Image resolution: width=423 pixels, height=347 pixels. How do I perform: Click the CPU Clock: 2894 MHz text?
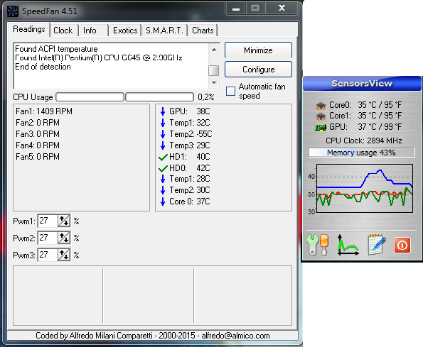click(x=364, y=141)
